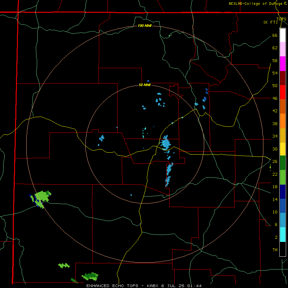Select the white top legend swatch
This screenshot has width=288, height=288.
coord(283,35)
